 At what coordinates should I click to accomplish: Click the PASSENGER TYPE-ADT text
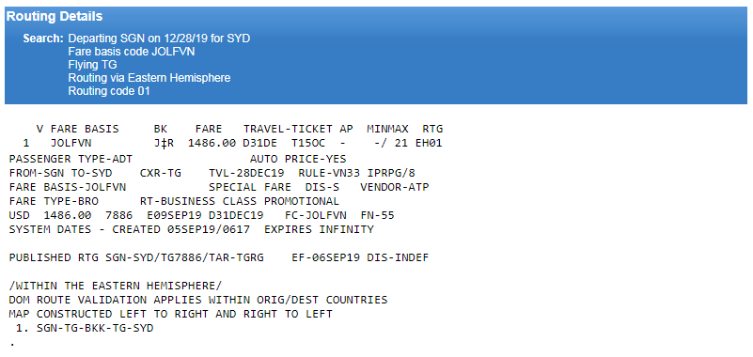(x=71, y=159)
